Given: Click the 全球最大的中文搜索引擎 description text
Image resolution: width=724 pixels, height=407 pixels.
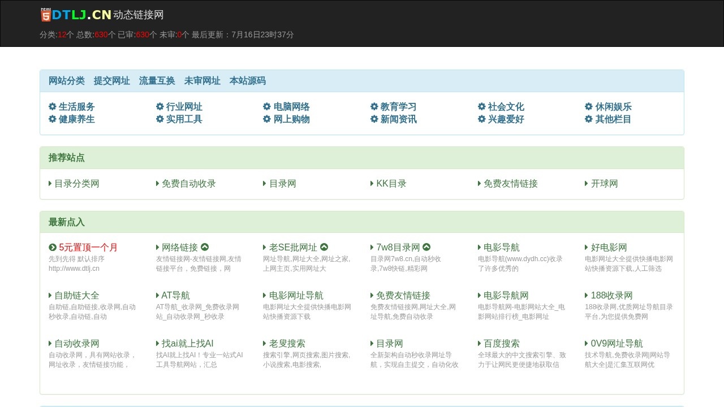Looking at the screenshot, I should [522, 360].
